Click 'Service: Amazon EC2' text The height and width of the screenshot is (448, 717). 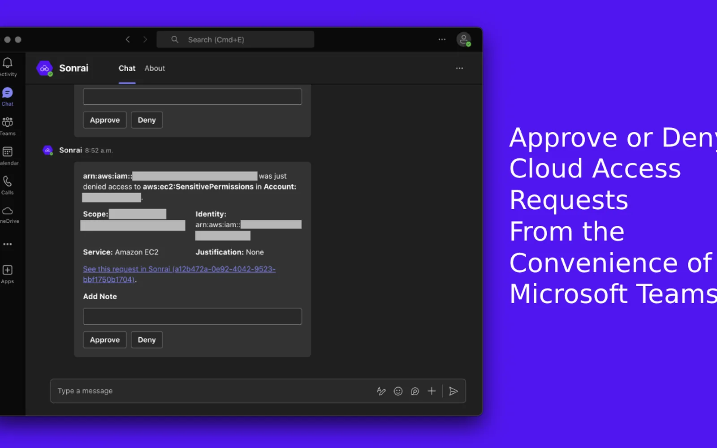point(121,252)
